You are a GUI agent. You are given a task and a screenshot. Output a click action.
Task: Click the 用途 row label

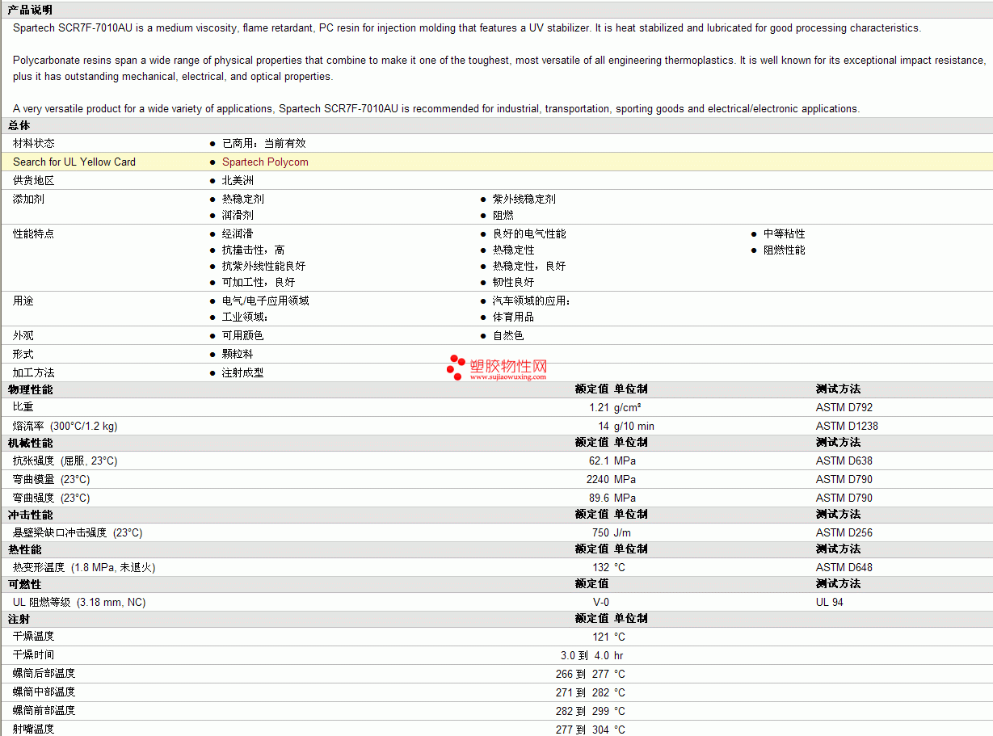pos(23,301)
